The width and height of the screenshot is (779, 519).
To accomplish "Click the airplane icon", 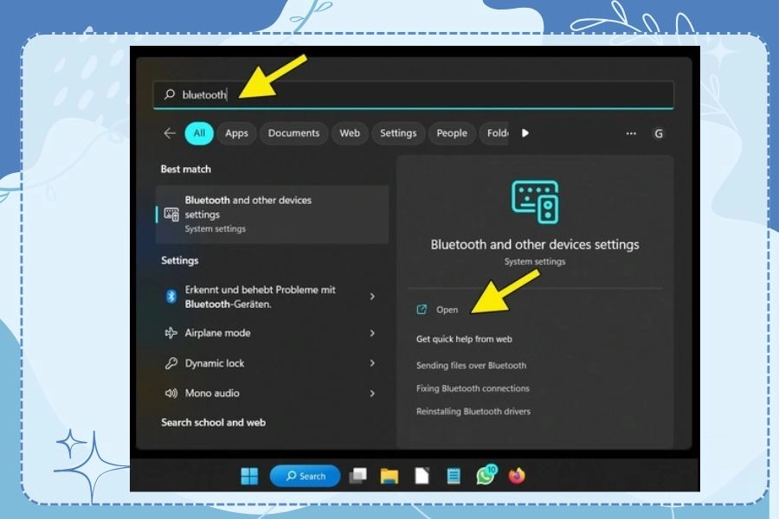I will tap(171, 333).
